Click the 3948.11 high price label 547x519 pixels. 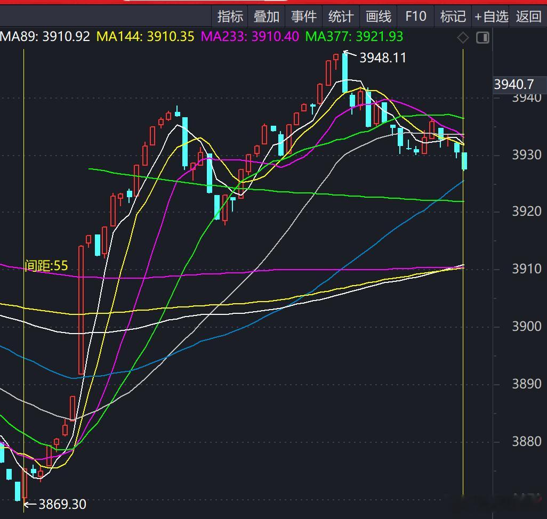[383, 58]
